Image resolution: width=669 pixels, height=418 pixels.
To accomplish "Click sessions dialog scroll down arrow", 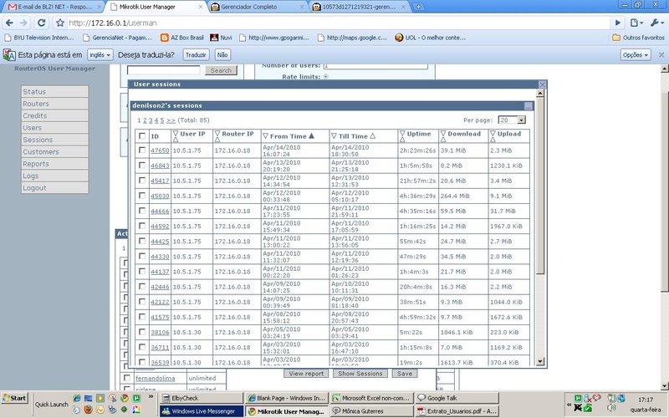I will click(x=540, y=362).
